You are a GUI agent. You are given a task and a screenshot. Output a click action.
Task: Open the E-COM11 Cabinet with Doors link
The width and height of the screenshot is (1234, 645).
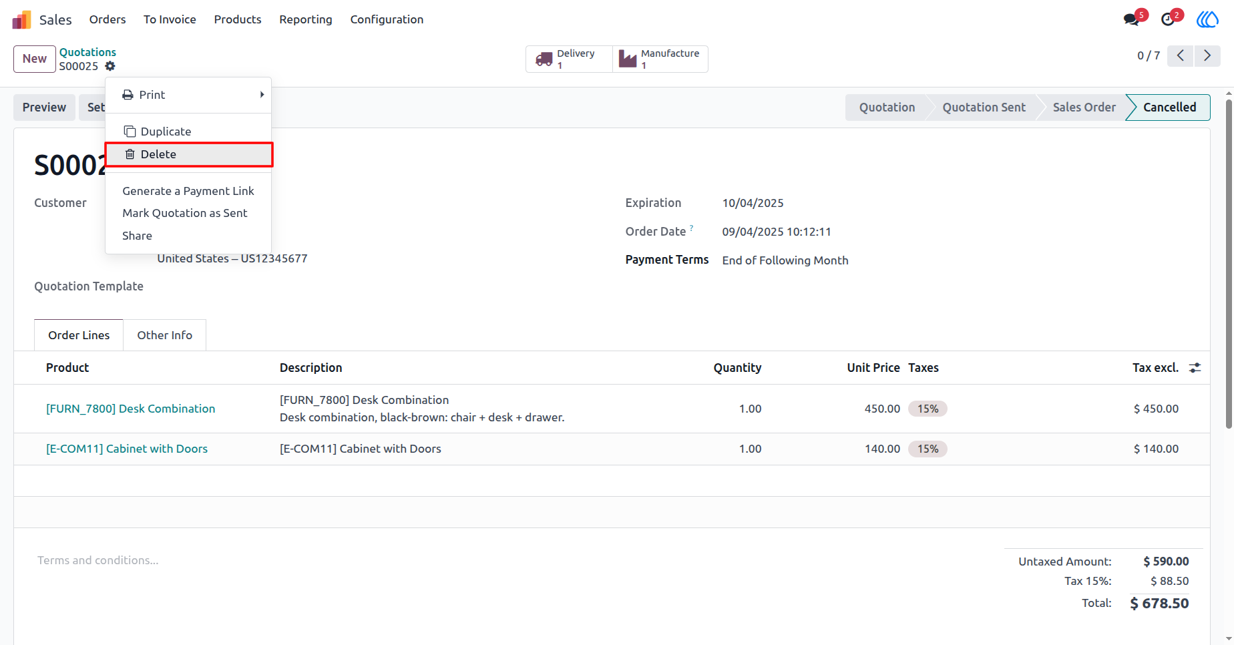tap(127, 449)
